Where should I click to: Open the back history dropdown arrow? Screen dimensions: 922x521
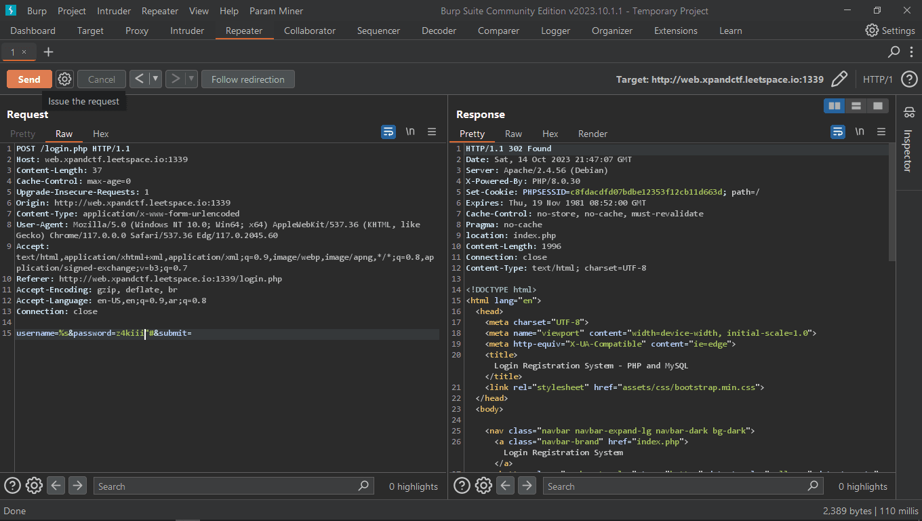tap(155, 79)
